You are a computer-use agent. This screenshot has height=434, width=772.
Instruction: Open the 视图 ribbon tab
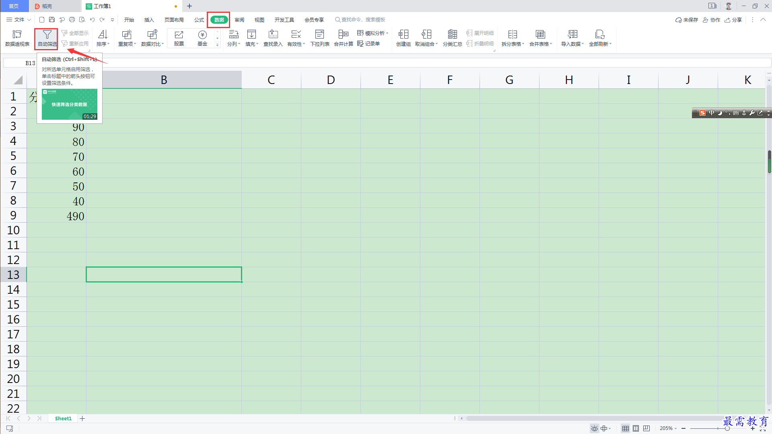pyautogui.click(x=259, y=20)
